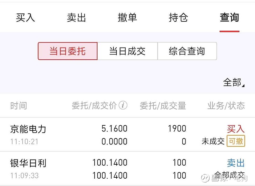255x186 pixels.
Task: Click the 业务/状态 column header
Action: [226, 106]
